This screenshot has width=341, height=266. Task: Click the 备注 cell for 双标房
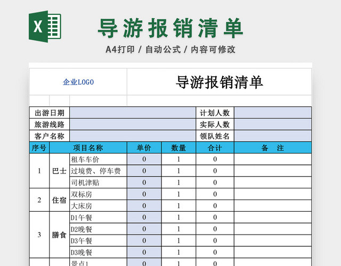pos(273,194)
